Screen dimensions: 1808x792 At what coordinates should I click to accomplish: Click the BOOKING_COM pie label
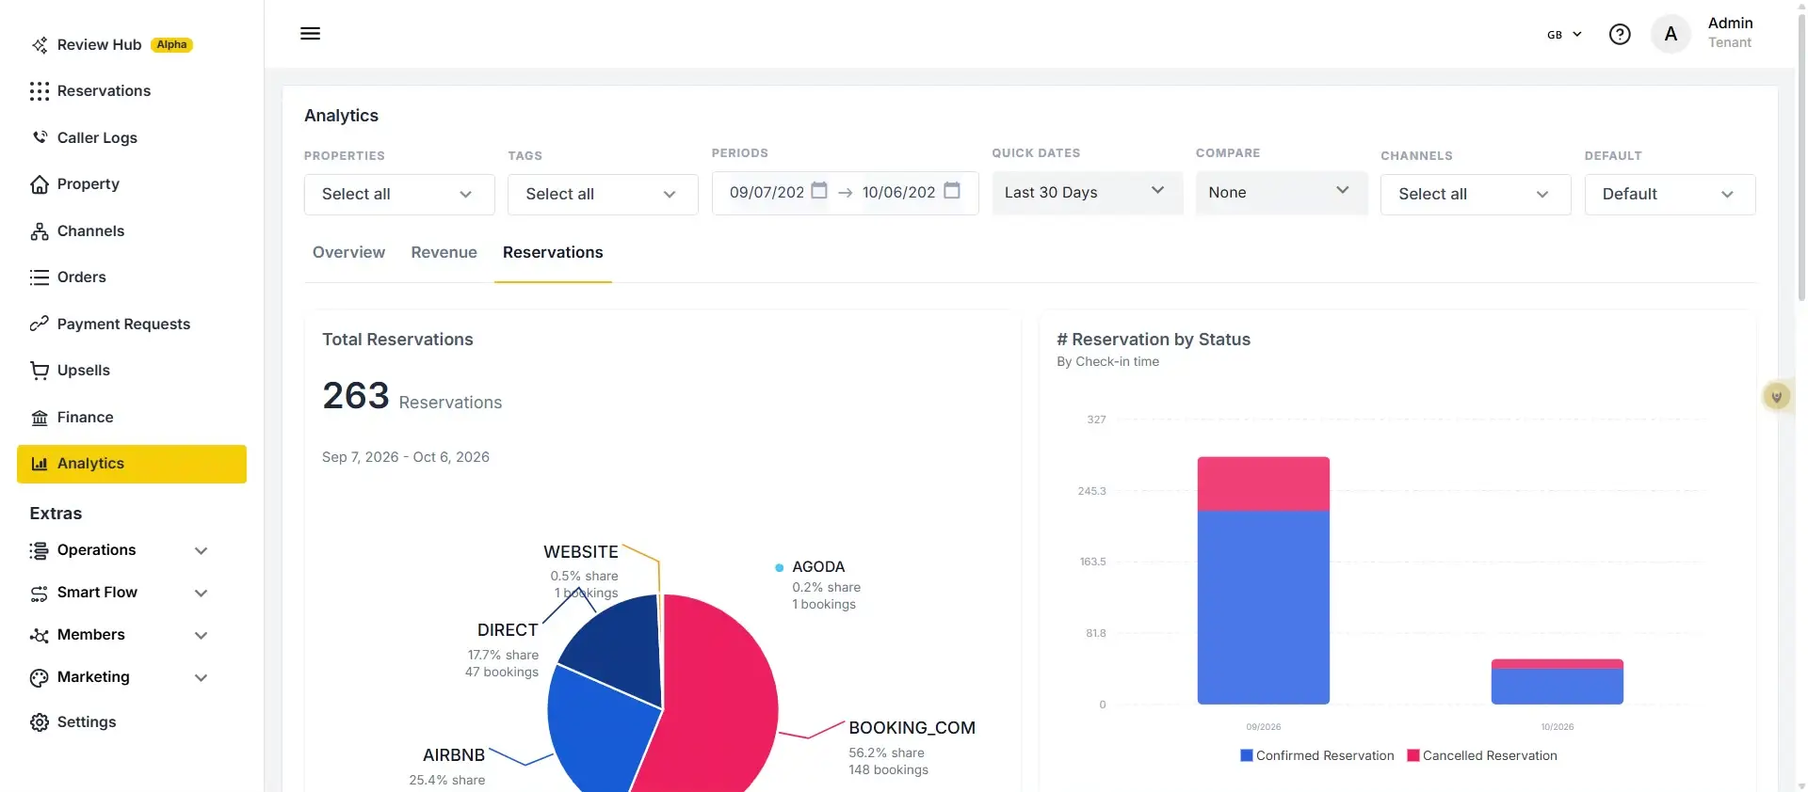912,728
